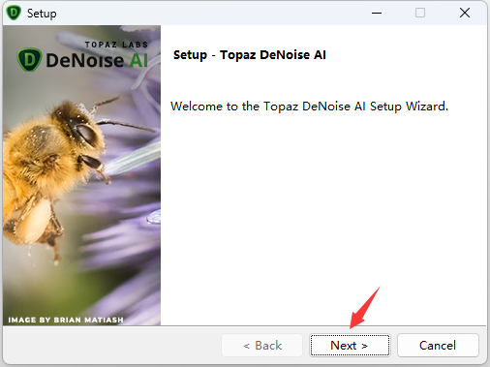Image resolution: width=490 pixels, height=367 pixels.
Task: Click the red arrow pointing at Next
Action: pyautogui.click(x=365, y=308)
